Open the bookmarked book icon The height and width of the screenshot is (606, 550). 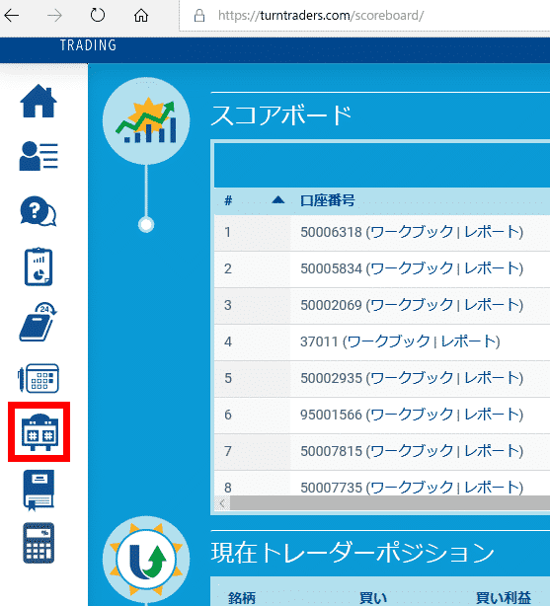click(x=39, y=491)
